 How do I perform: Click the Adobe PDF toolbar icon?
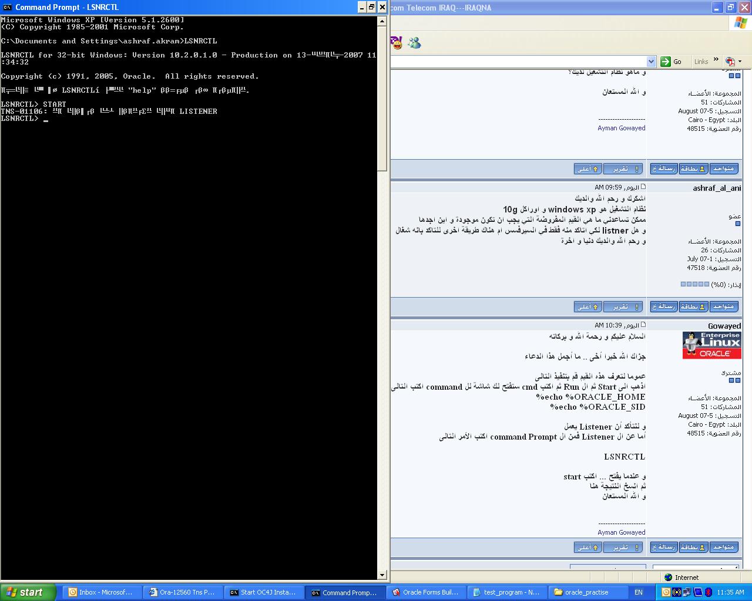point(730,62)
